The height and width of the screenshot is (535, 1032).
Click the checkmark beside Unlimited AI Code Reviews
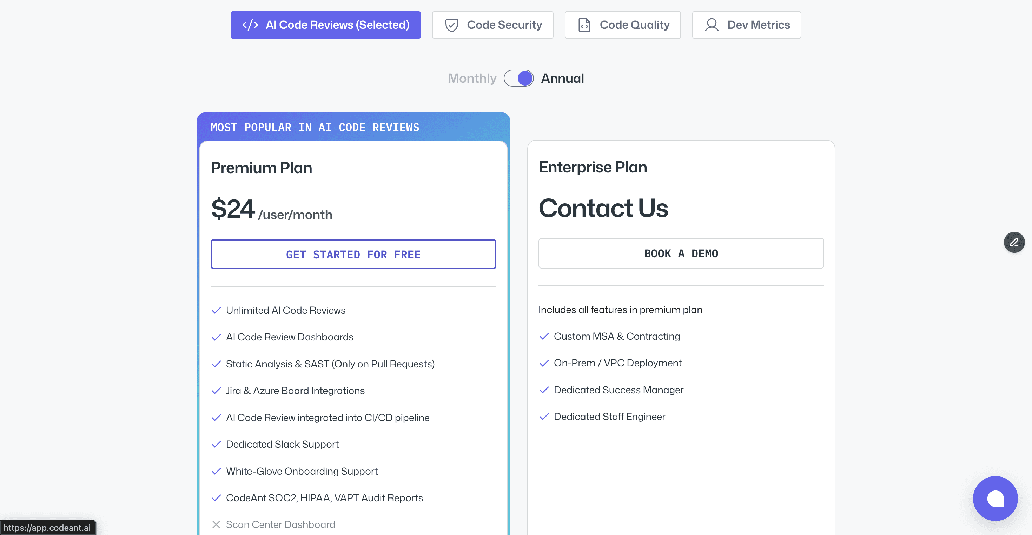(216, 310)
